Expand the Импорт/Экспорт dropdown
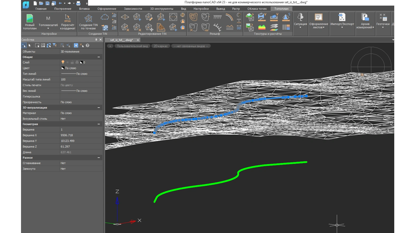This screenshot has width=415, height=233. pos(342,27)
